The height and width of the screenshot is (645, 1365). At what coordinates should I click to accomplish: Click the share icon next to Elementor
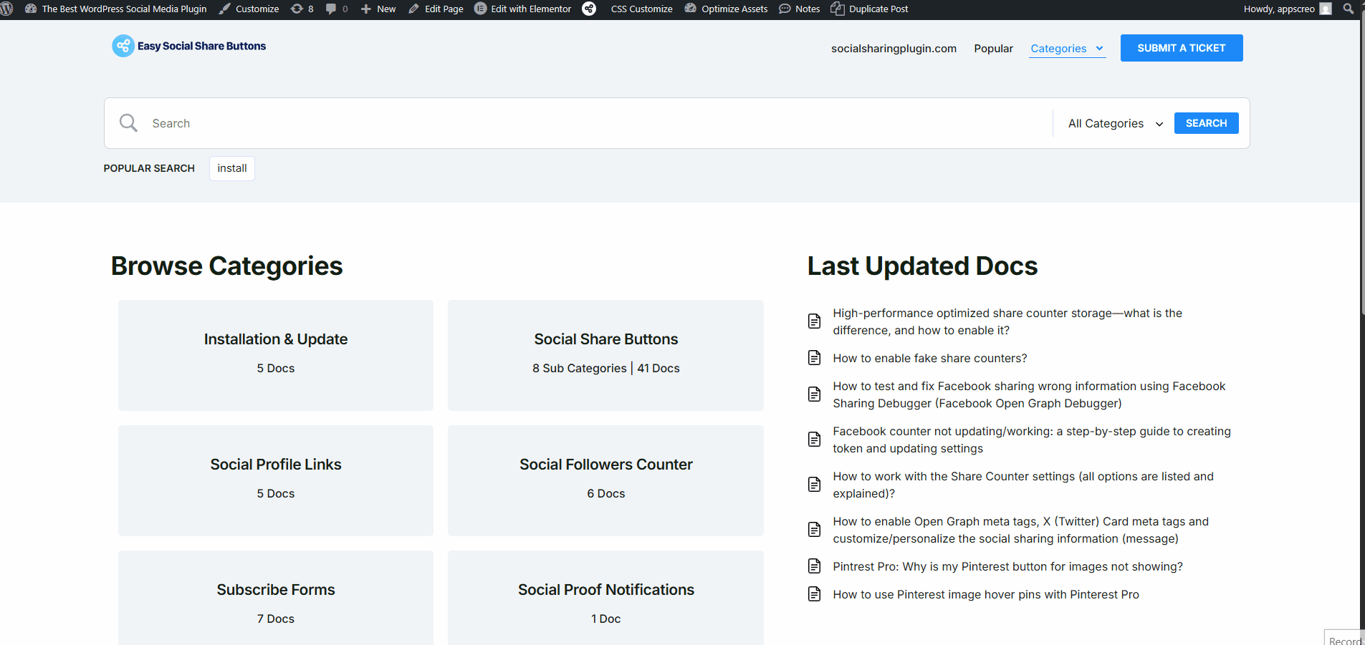click(589, 9)
